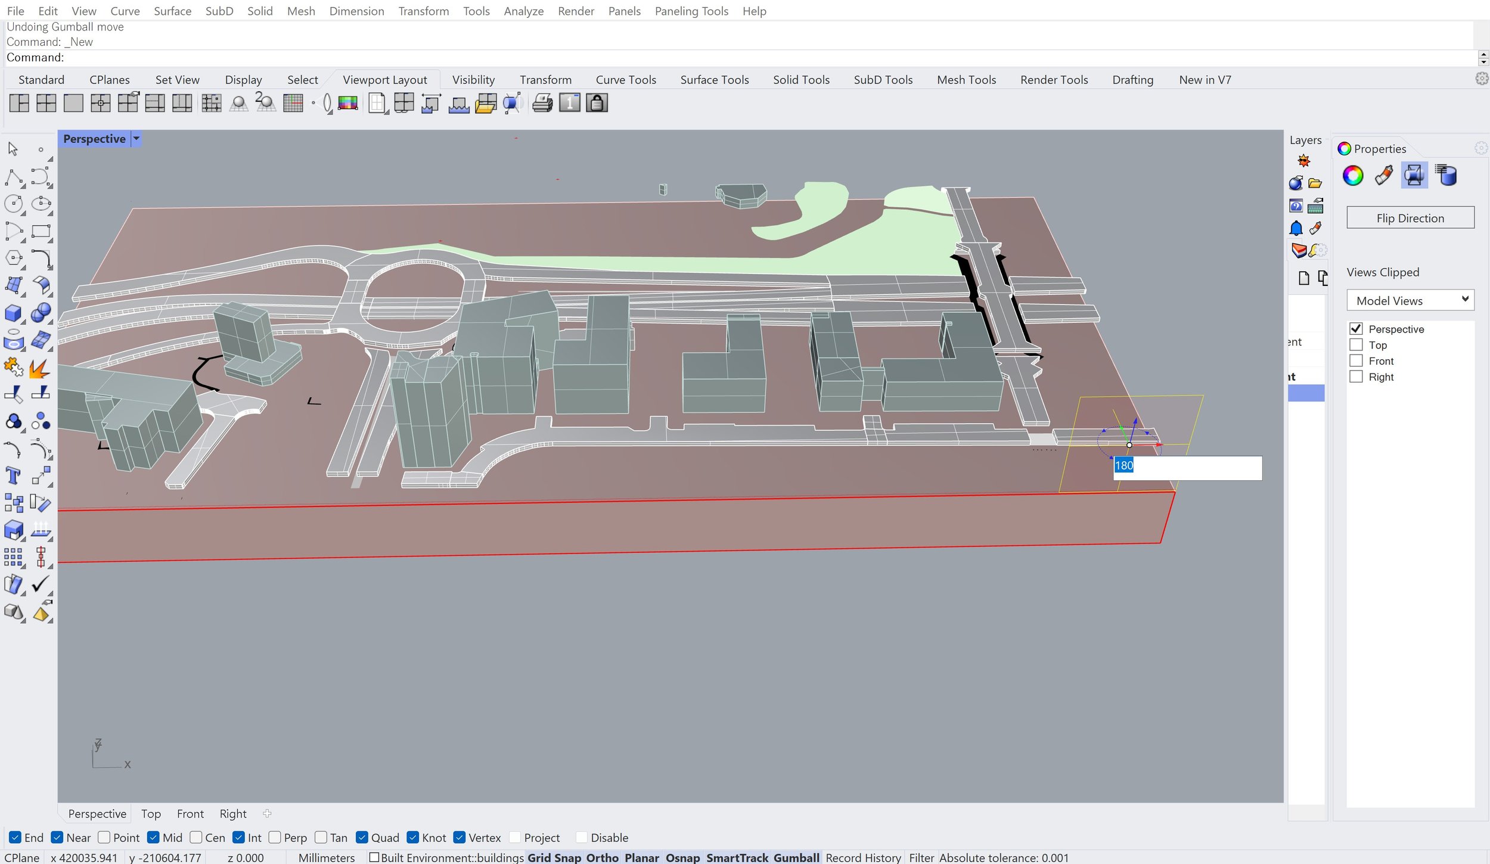Click the toolbar options gear icon

click(1482, 79)
